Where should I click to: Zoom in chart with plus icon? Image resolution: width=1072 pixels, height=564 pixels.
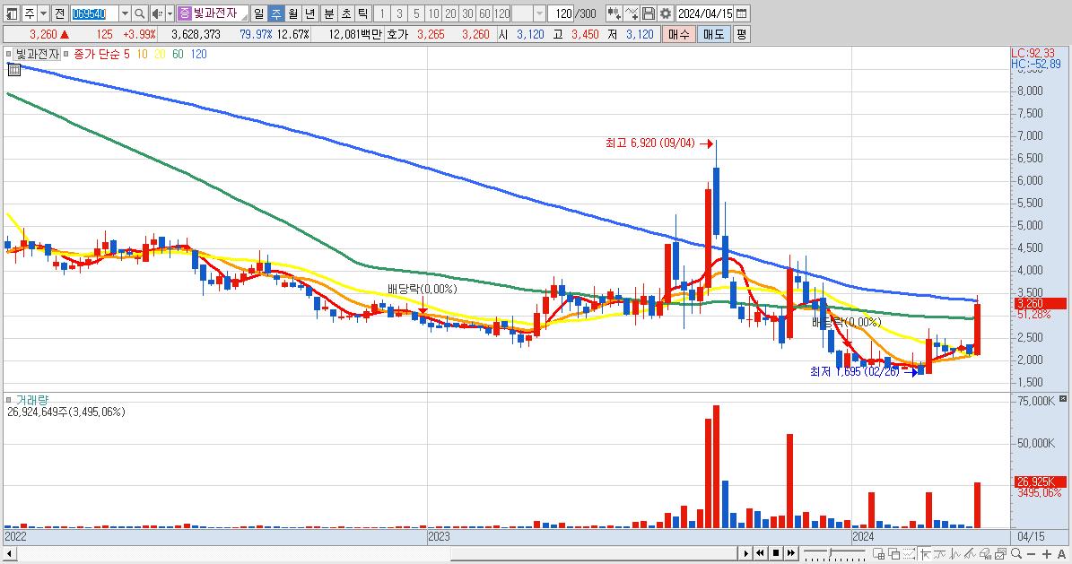pos(1047,554)
